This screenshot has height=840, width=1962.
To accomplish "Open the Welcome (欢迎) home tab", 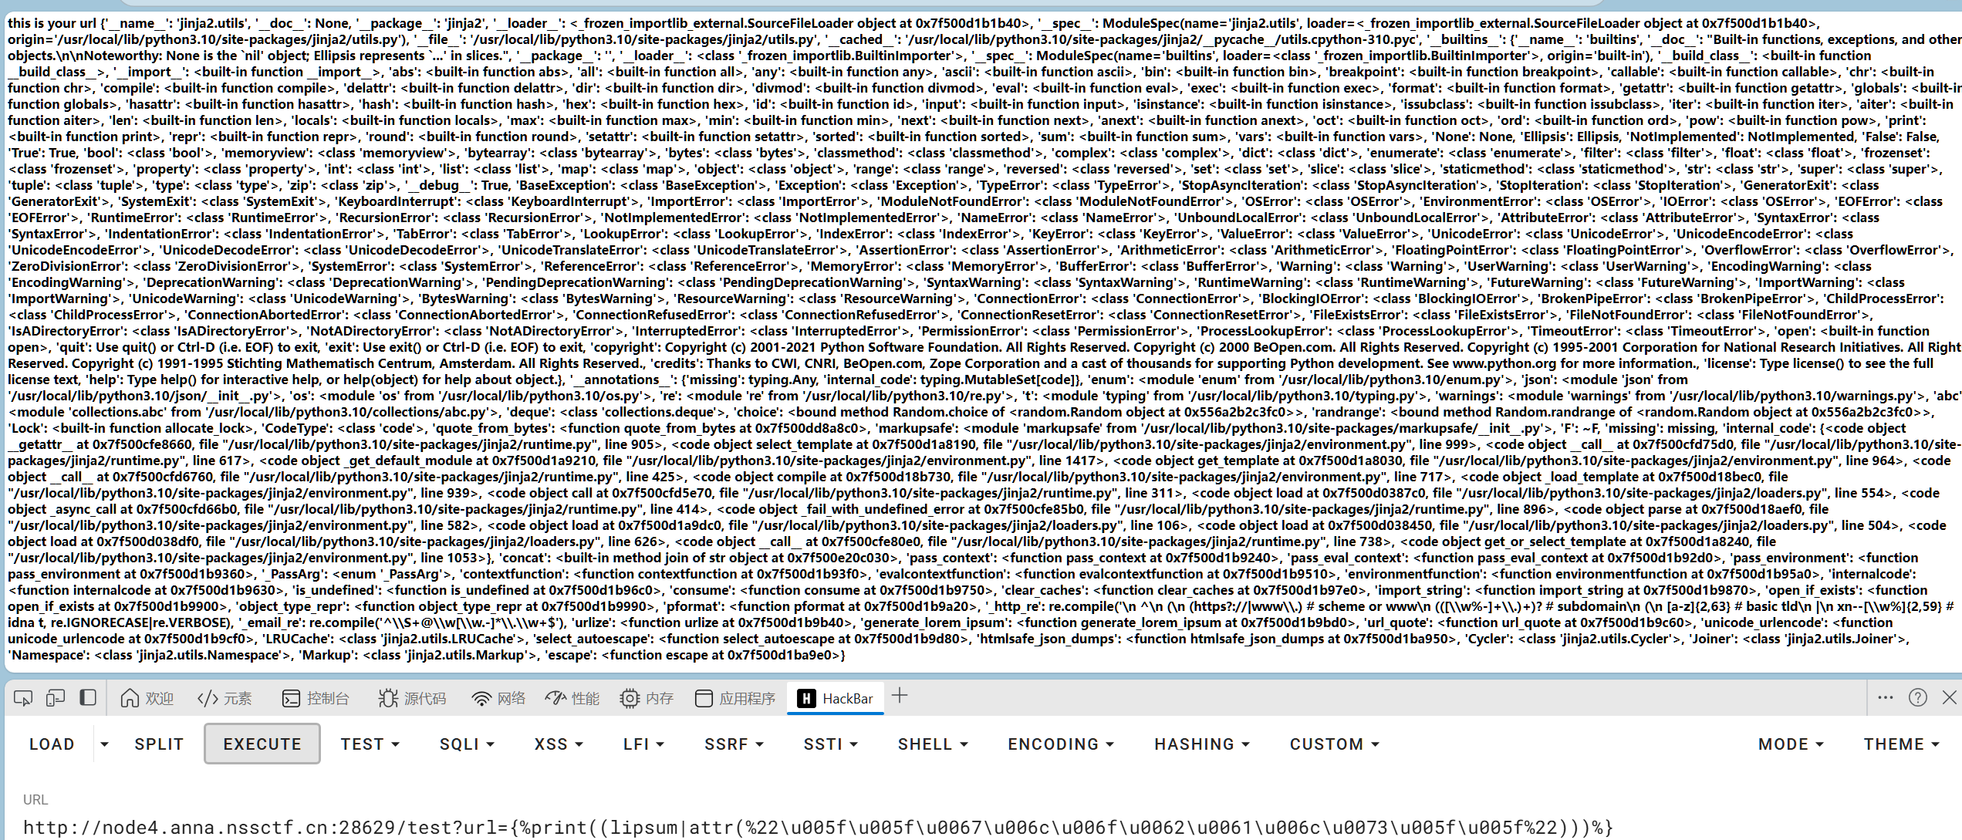I will point(147,698).
